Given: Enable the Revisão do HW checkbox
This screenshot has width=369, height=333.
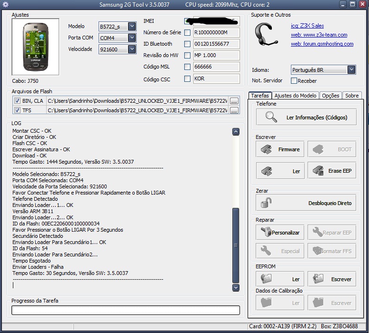Looking at the screenshot, I should 187,55.
